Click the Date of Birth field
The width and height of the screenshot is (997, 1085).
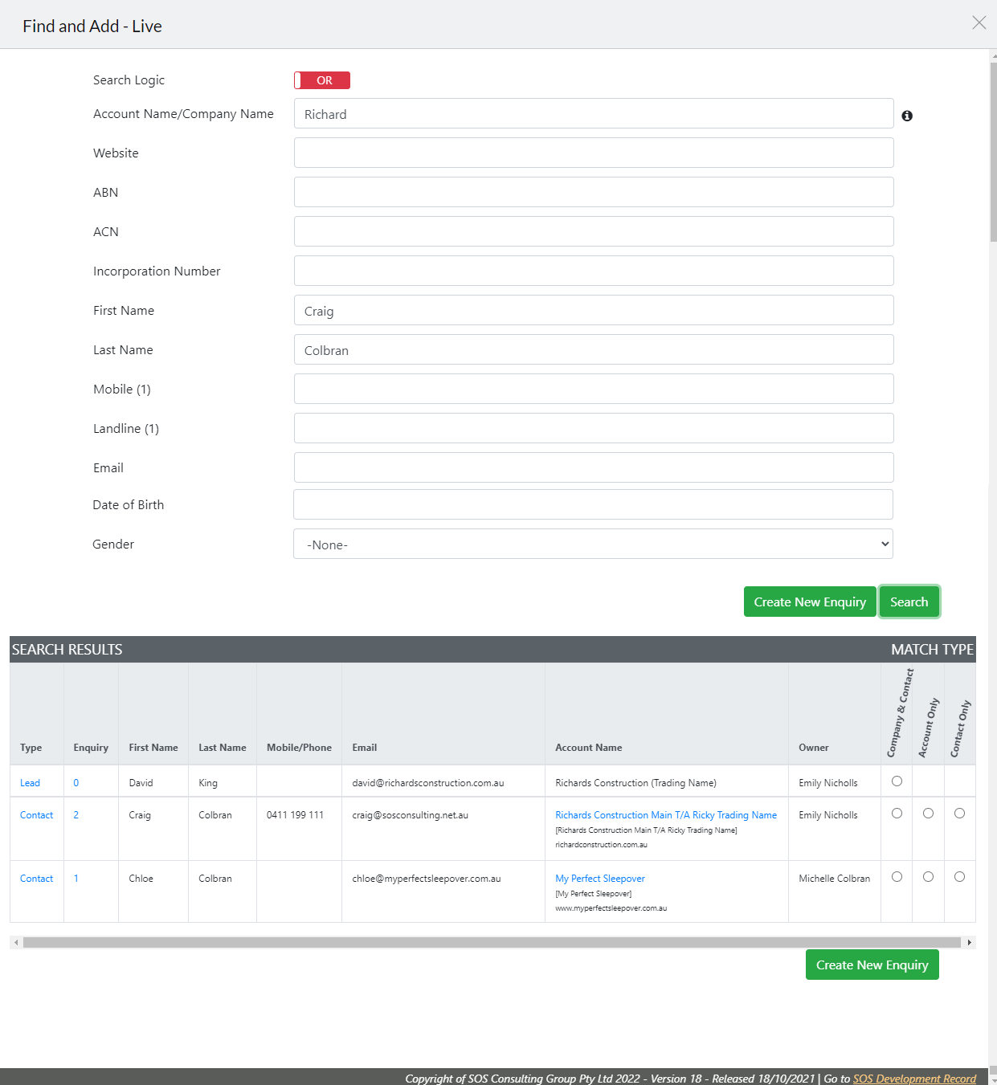pos(593,504)
